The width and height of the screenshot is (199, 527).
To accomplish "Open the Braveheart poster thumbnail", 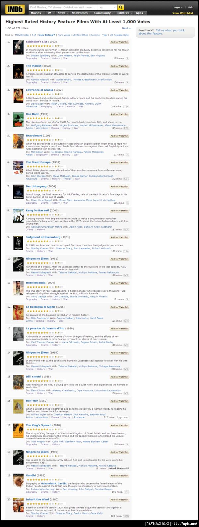I will [18, 141].
